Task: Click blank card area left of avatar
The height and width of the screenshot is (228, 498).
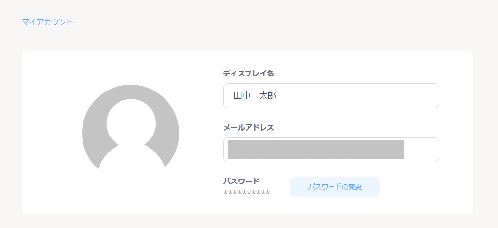Action: pyautogui.click(x=49, y=131)
